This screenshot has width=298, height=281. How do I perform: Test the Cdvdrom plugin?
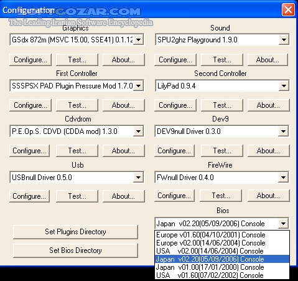pos(77,151)
